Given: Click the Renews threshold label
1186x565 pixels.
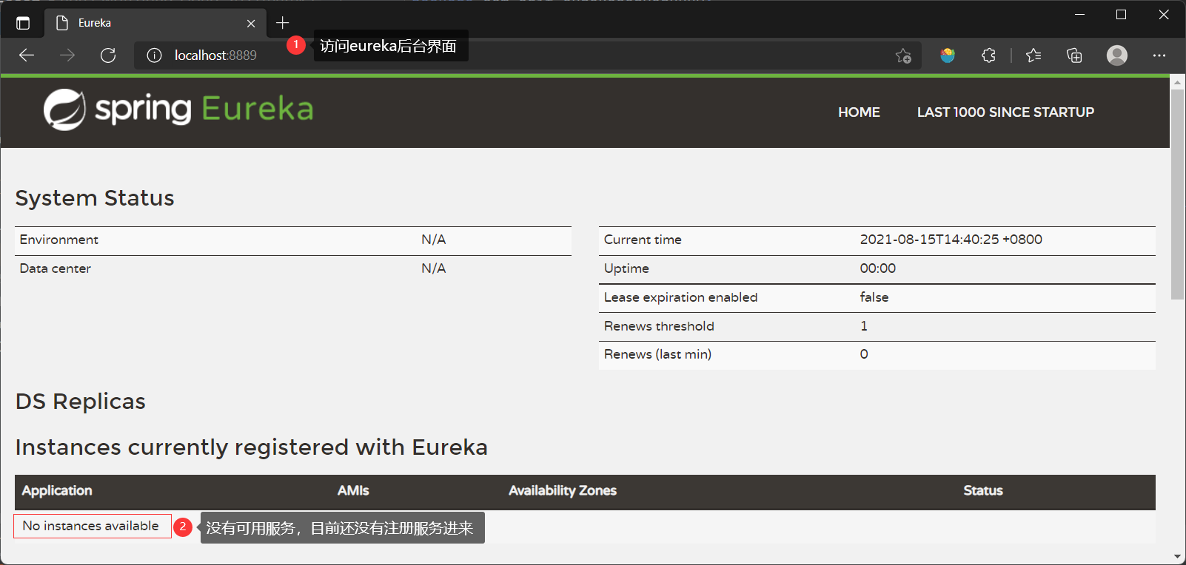Looking at the screenshot, I should click(x=659, y=326).
